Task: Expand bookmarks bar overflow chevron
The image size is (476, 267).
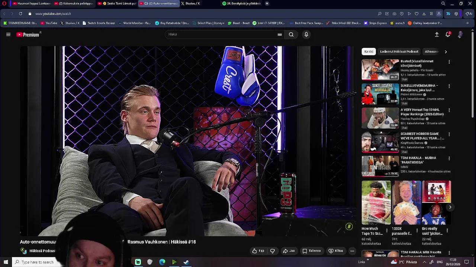Action: (x=467, y=23)
